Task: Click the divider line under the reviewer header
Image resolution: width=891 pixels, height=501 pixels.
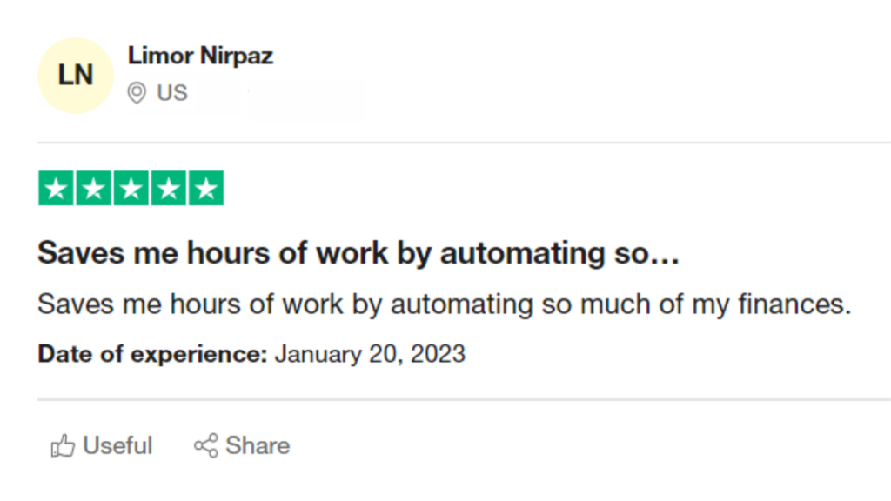Action: 465,142
